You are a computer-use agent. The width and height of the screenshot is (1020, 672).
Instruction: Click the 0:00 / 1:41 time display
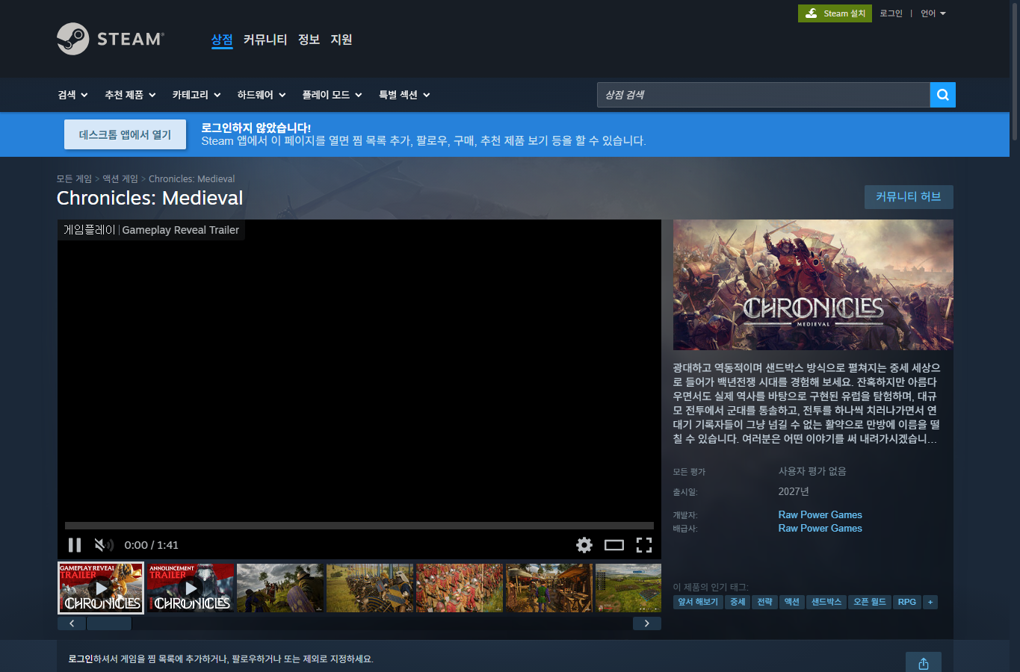pyautogui.click(x=152, y=545)
